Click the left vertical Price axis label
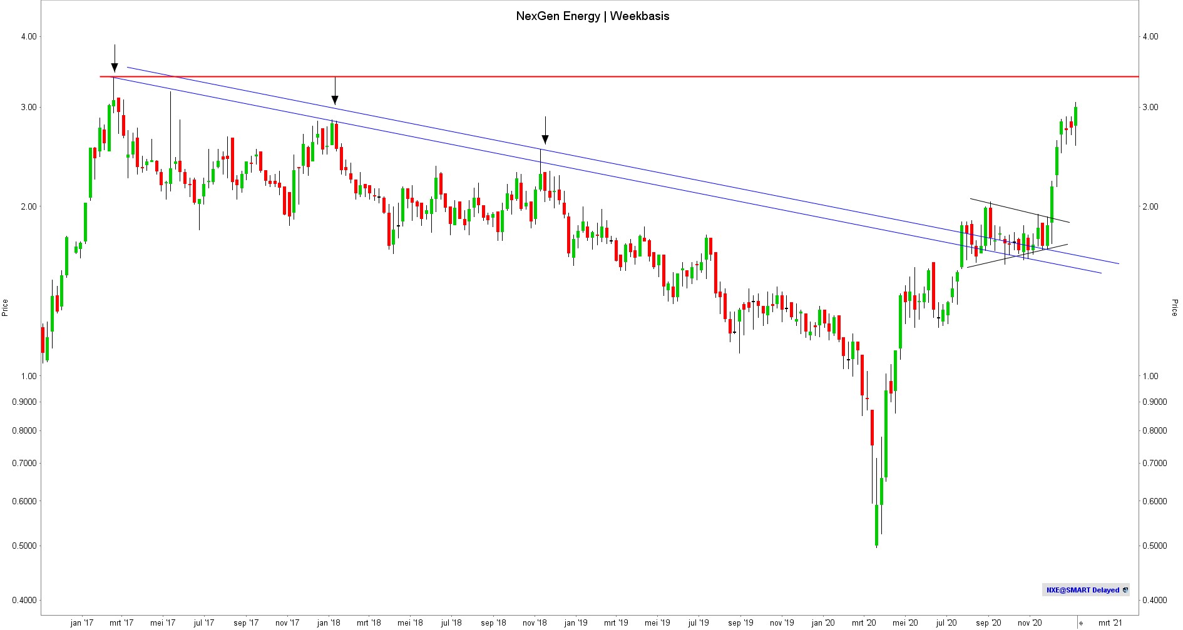1183x630 pixels. click(x=5, y=307)
